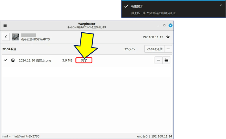Click the オンライン status label
Image resolution: width=226 pixels, height=139 pixels.
pos(130,49)
